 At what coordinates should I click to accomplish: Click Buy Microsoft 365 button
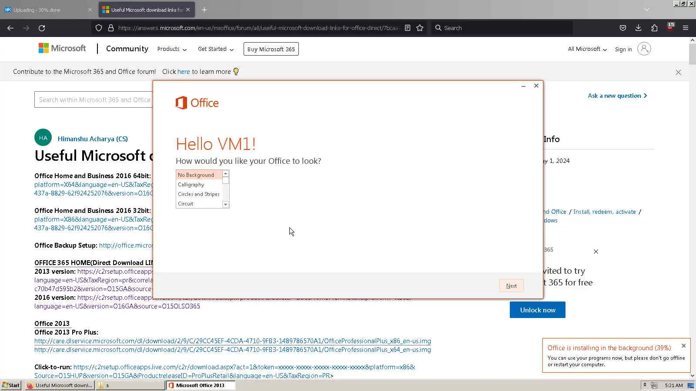(271, 49)
